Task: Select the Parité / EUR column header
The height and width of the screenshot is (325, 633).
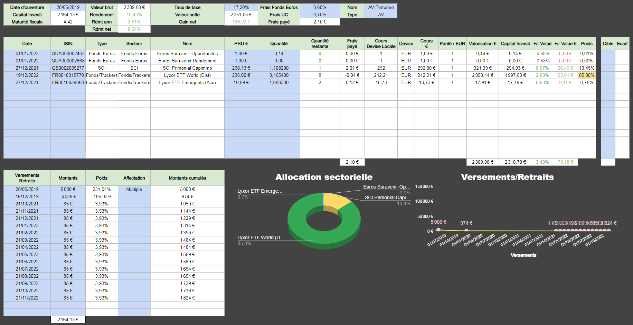Action: pos(452,43)
